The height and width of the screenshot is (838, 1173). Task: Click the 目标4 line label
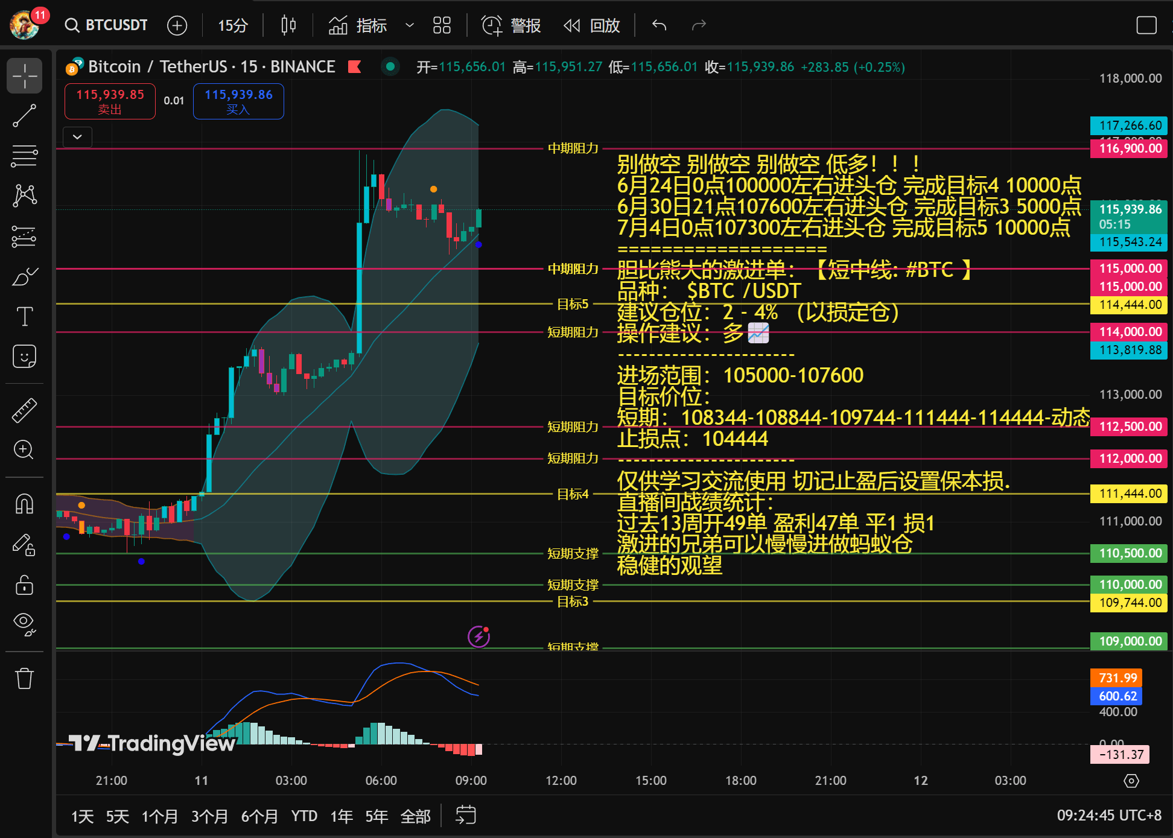572,494
